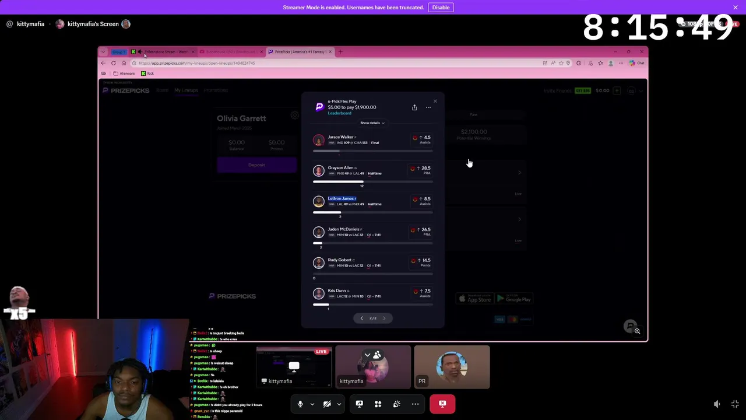Click Jaden McDaniels's 26.5 PRA projection
Screen dimensions: 746x420
(x=421, y=231)
